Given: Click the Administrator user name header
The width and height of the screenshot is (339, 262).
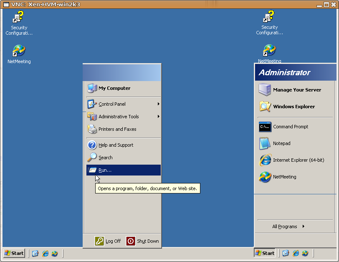Looking at the screenshot, I should click(284, 72).
